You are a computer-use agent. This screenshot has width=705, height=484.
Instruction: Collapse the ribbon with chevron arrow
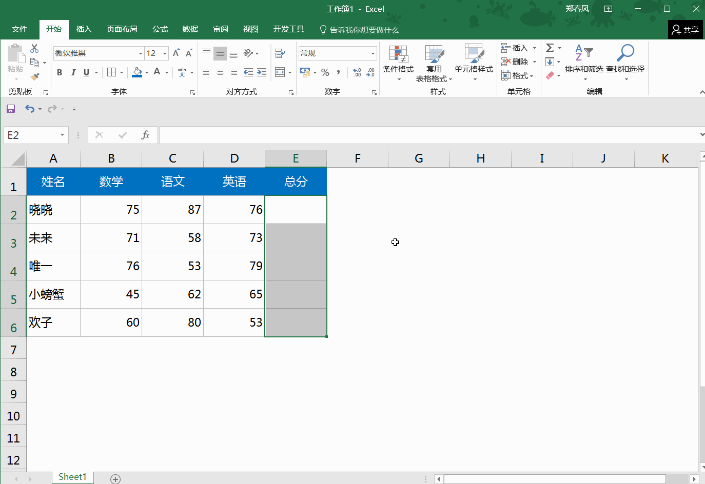click(x=701, y=92)
